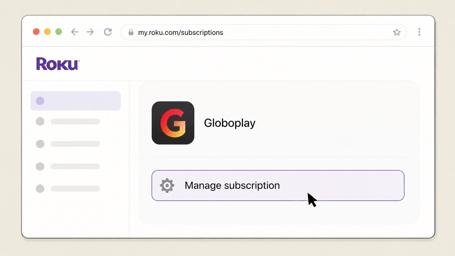Open the browser three-dot menu

[419, 32]
